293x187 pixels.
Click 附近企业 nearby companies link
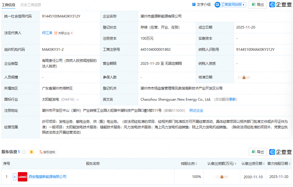click(196, 111)
